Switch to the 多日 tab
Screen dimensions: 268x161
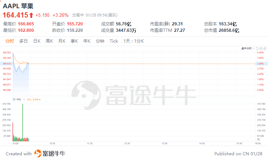point(24,41)
